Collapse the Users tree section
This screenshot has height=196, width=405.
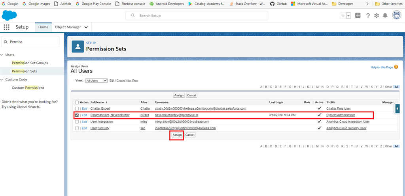click(2, 54)
